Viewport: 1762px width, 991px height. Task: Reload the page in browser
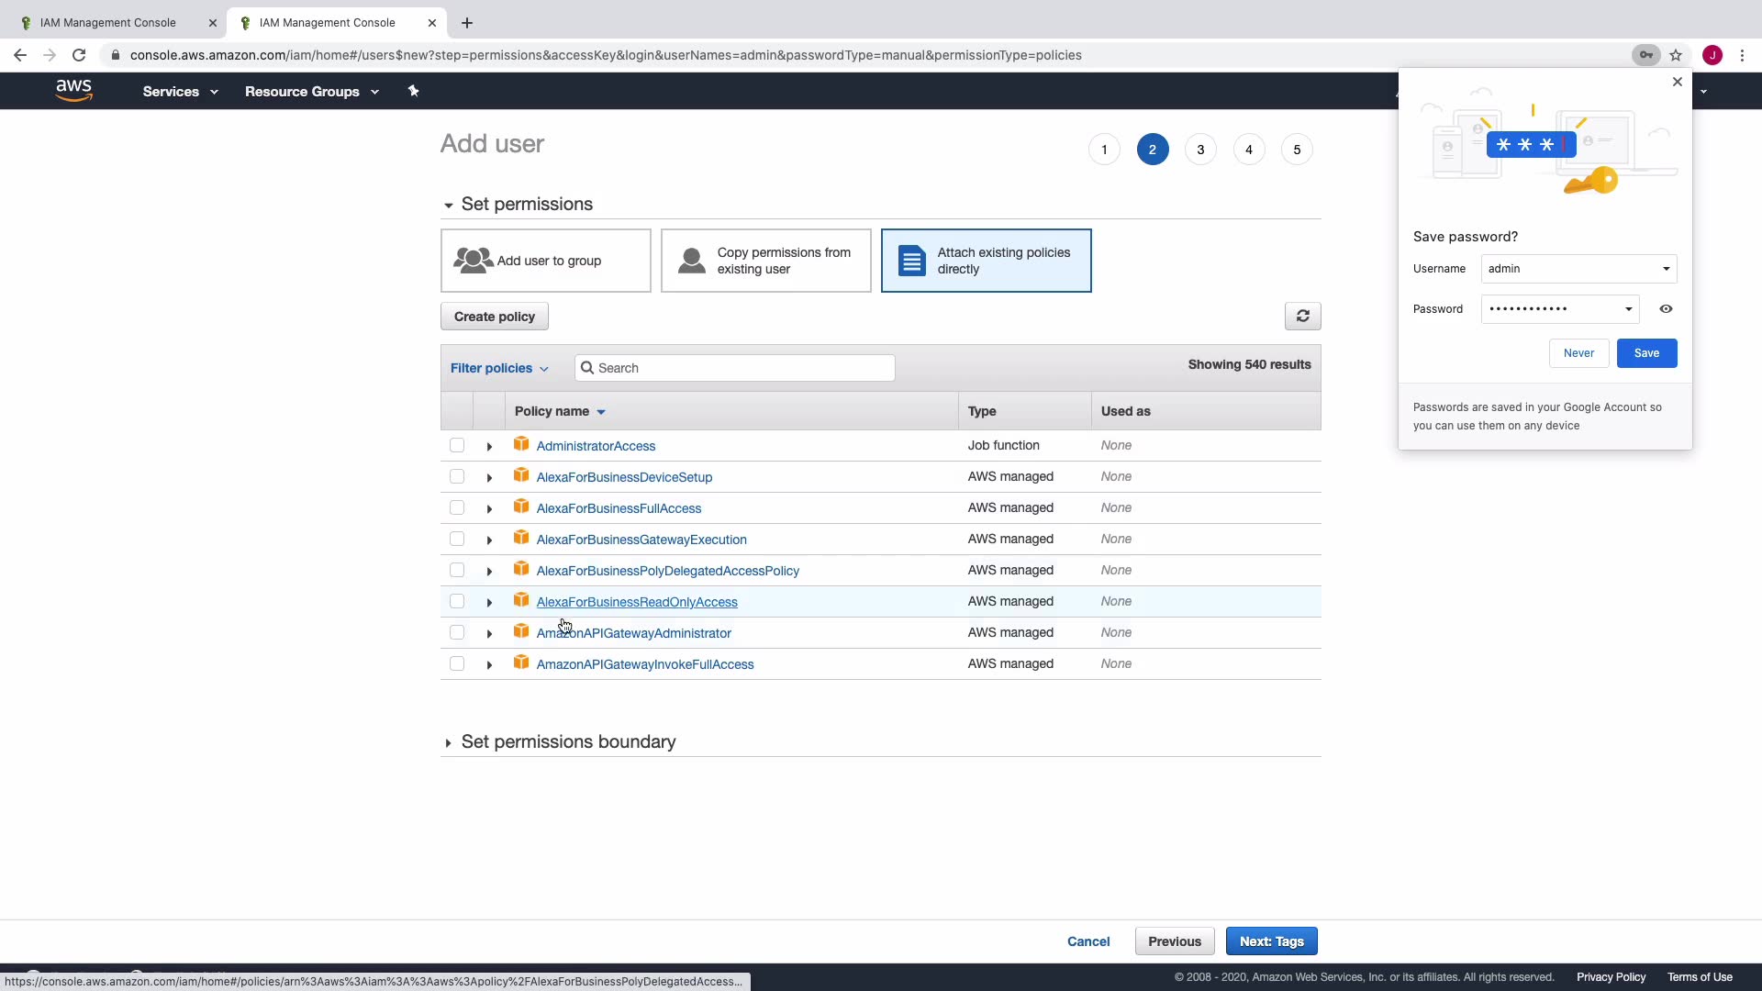click(x=79, y=55)
